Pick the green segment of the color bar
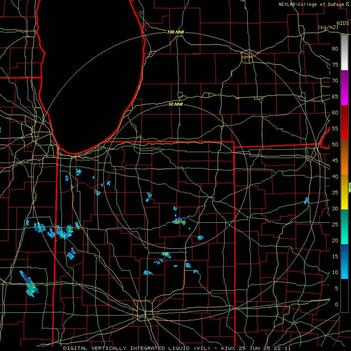This screenshot has height=351, width=351. pos(344,227)
